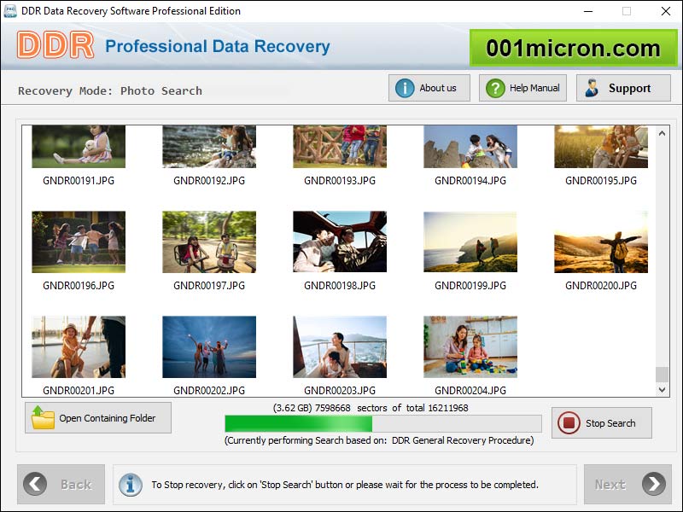Screen dimensions: 683x512
Task: Click the Back arrow icon
Action: tap(34, 484)
